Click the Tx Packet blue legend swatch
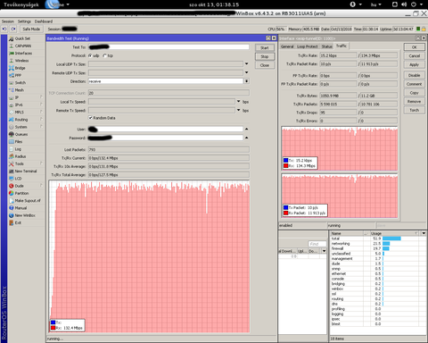This screenshot has height=343, width=428. [x=285, y=207]
